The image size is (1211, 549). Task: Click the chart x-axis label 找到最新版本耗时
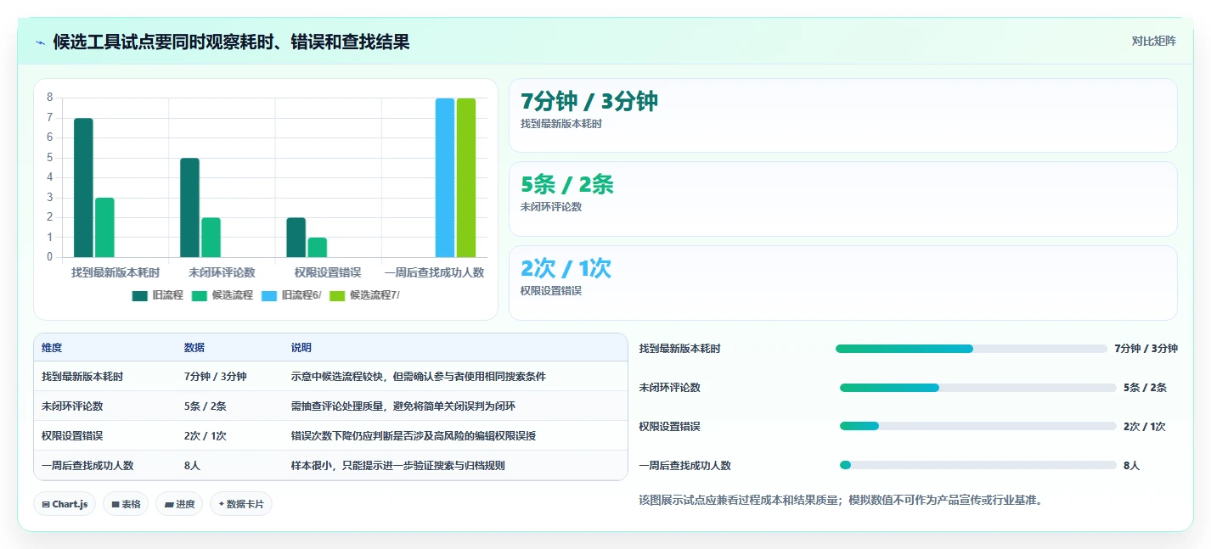115,272
